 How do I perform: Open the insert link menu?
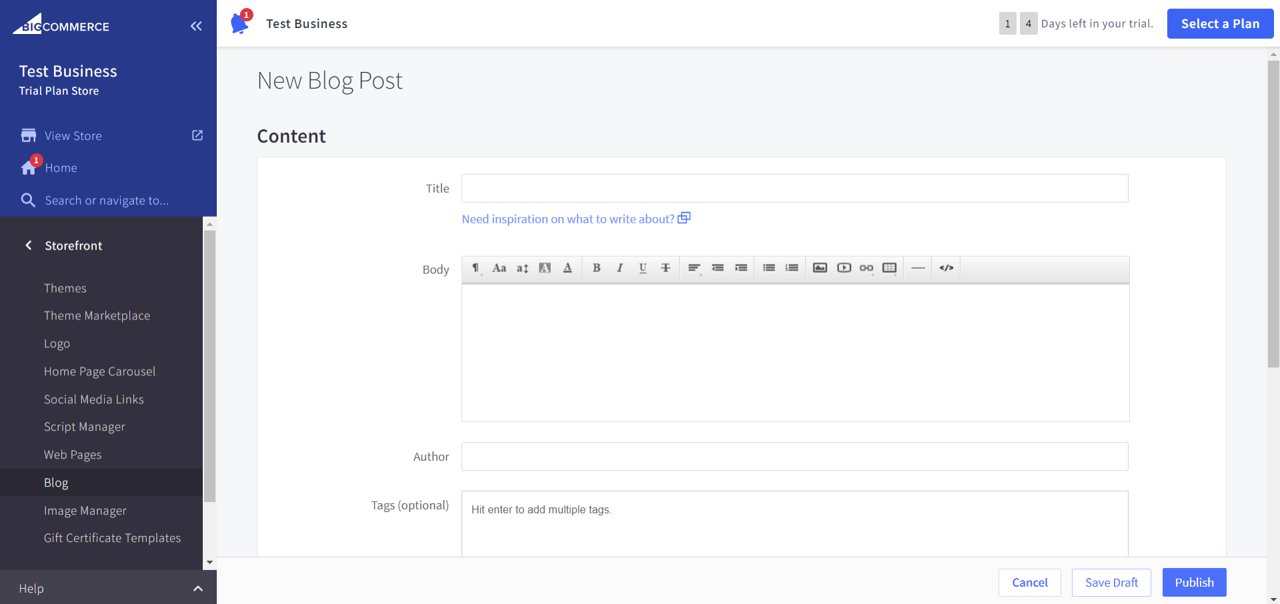click(866, 268)
